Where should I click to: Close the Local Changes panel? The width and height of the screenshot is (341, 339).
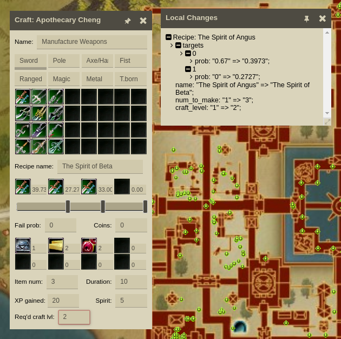[323, 18]
